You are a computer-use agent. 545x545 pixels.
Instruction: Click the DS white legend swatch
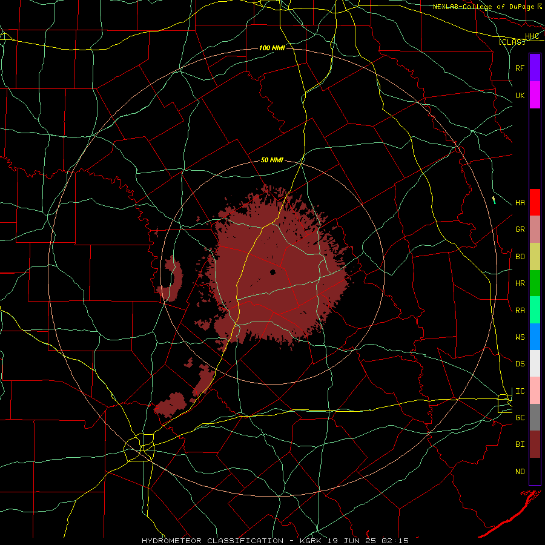pyautogui.click(x=535, y=363)
